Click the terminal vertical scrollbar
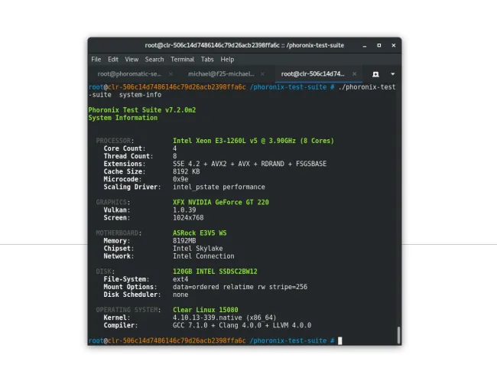497x381 pixels. 398,335
